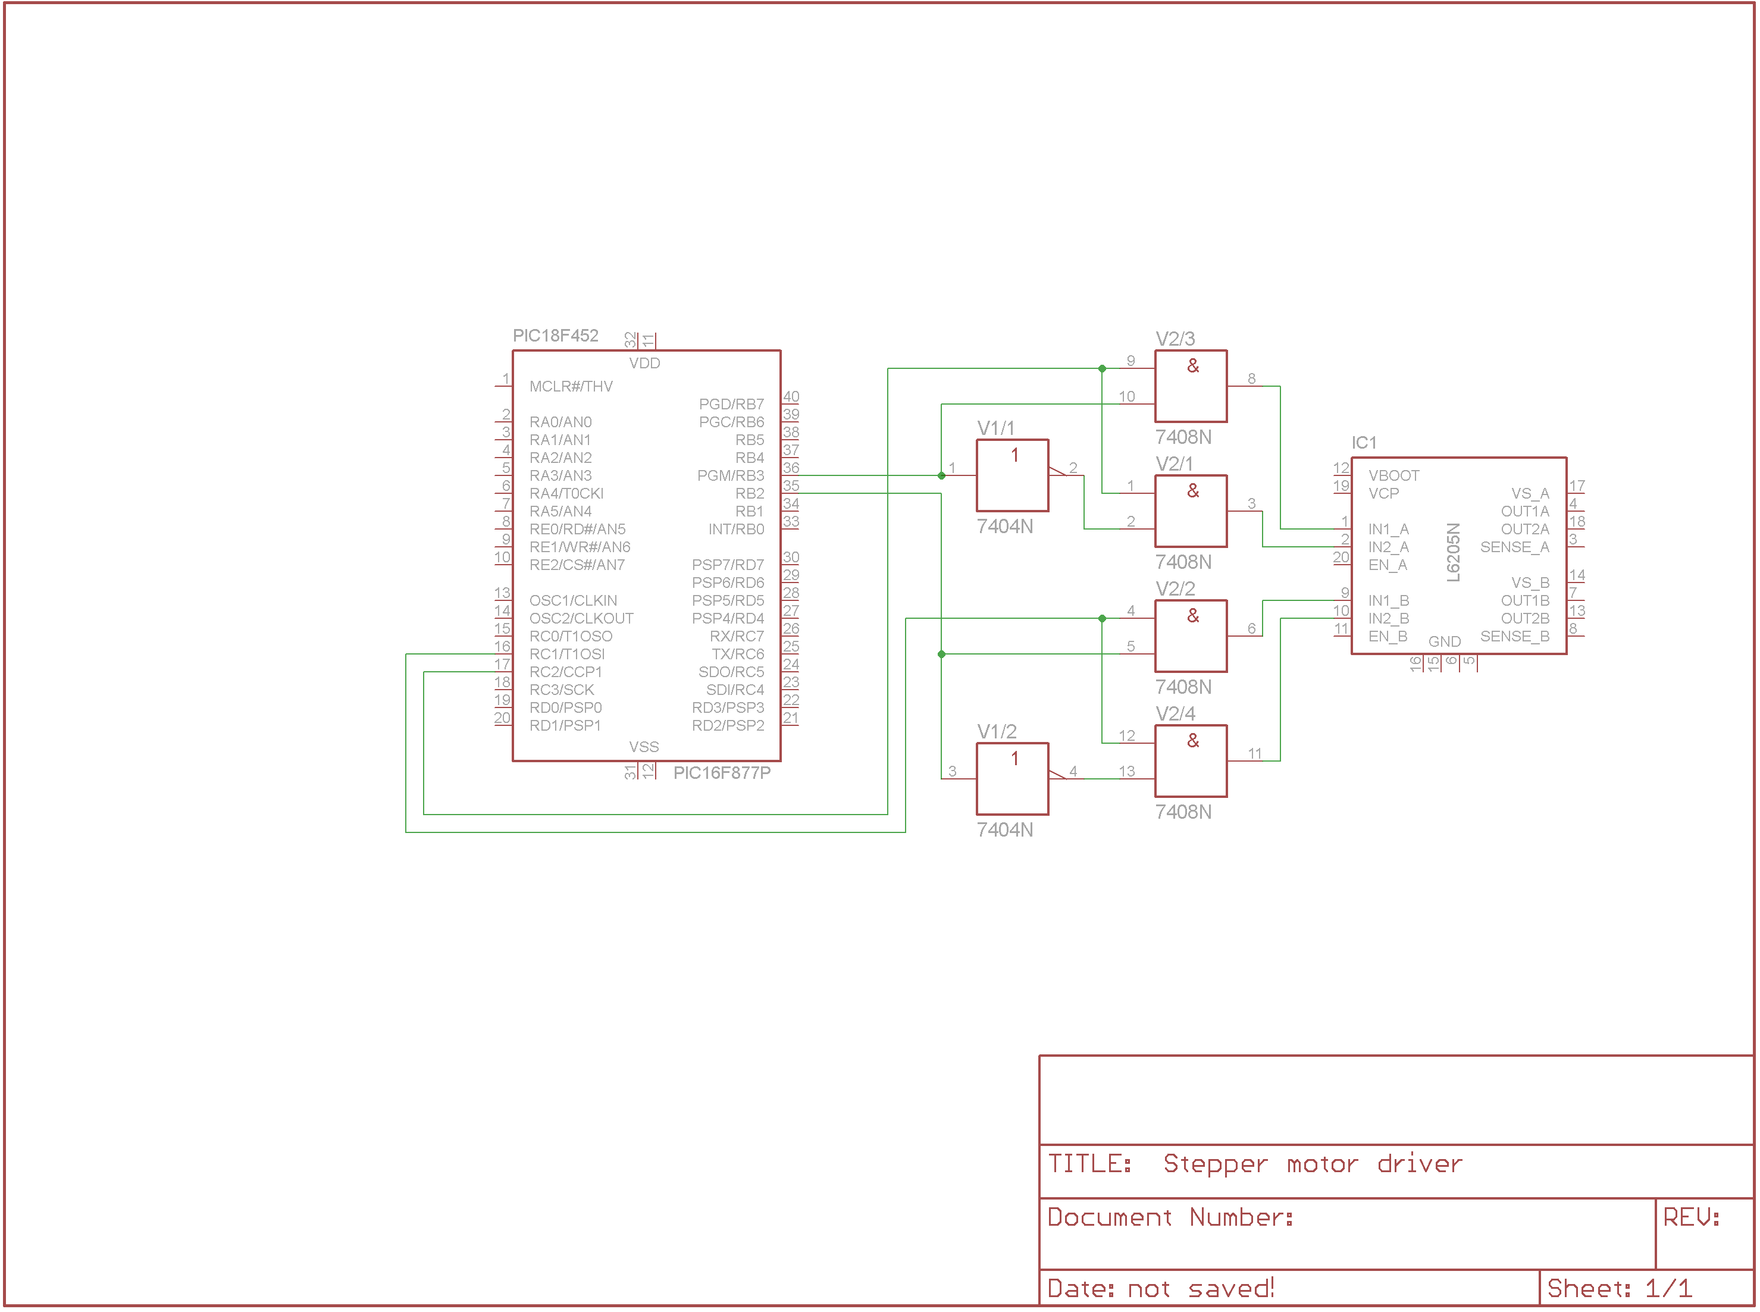Click the PIC18F452 microcontroller body
The height and width of the screenshot is (1312, 1760).
click(x=647, y=556)
